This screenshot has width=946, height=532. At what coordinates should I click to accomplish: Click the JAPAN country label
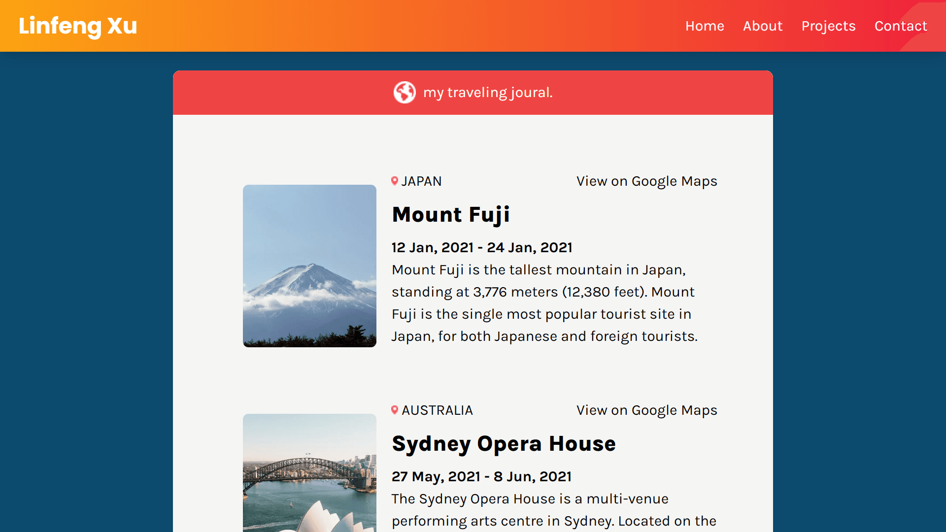(421, 181)
